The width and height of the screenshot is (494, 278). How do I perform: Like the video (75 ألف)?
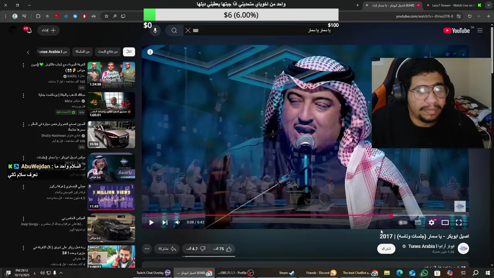[222, 249]
